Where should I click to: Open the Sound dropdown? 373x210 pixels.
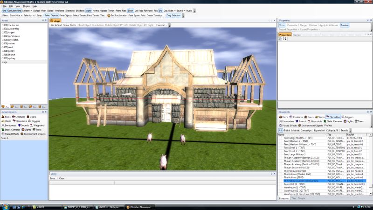tap(181, 11)
